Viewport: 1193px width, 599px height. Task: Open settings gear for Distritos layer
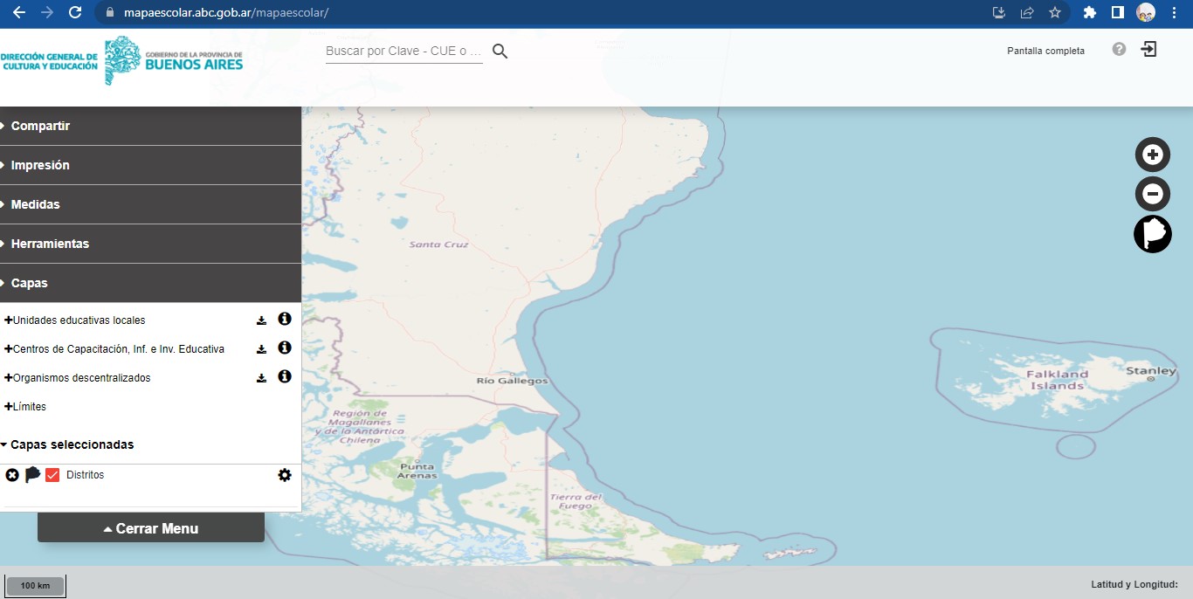point(285,475)
